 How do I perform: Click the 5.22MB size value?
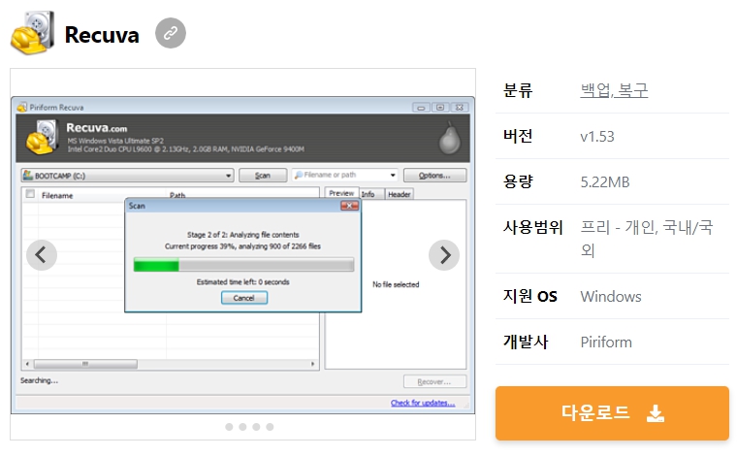tap(605, 182)
